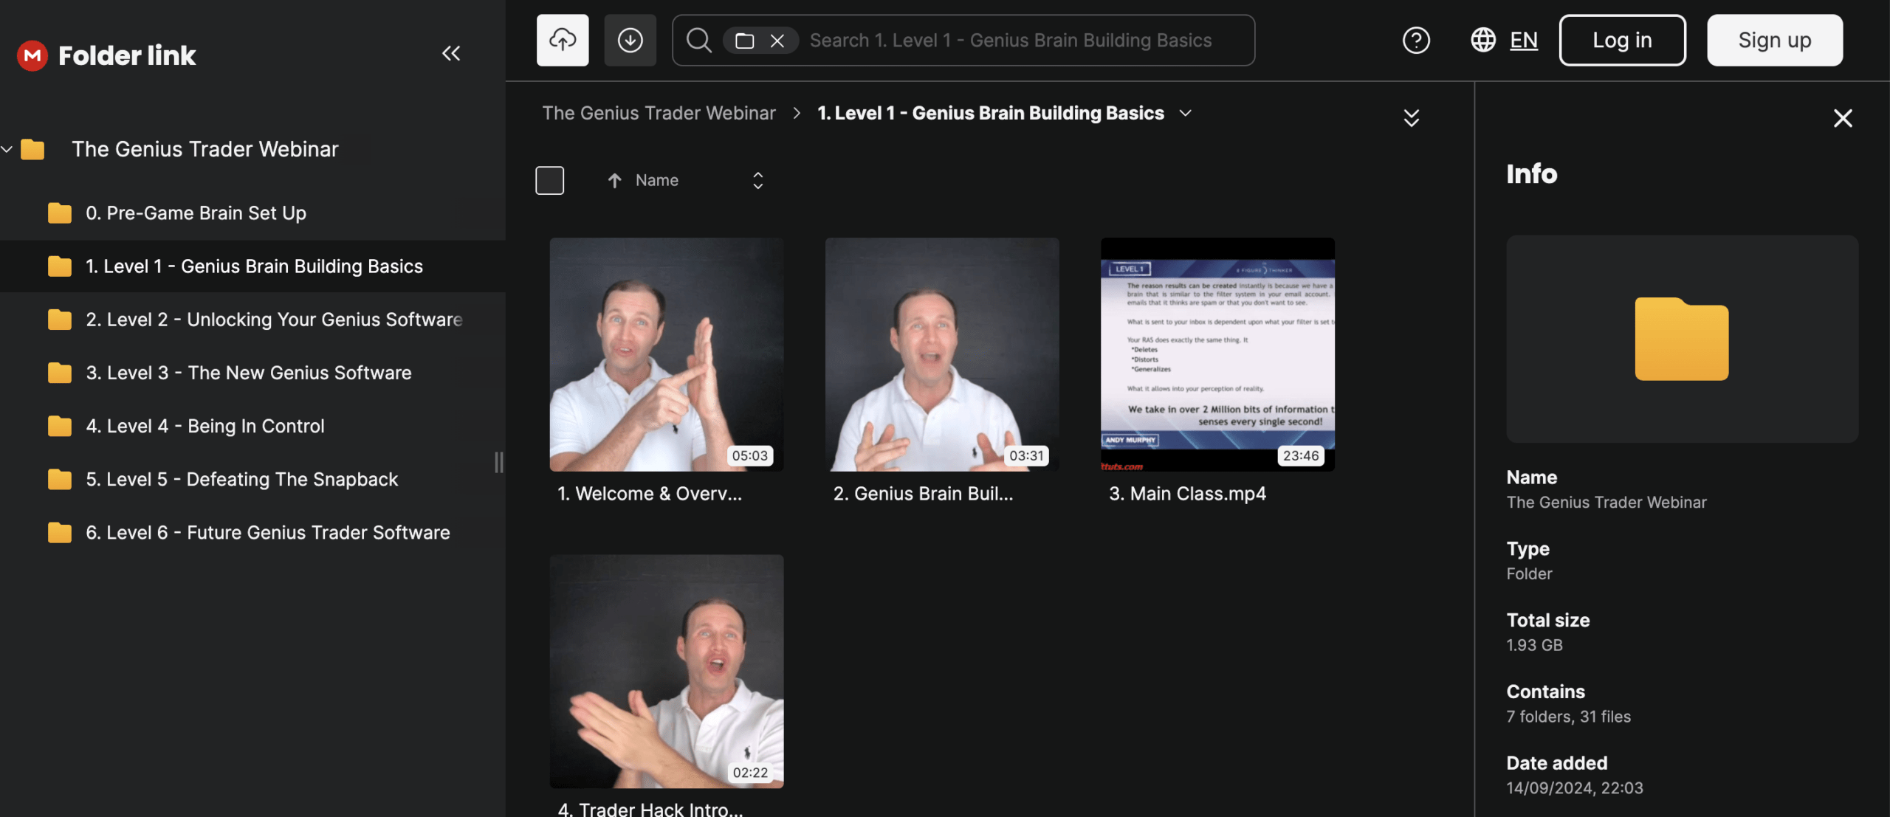Close the Info panel

(1842, 118)
